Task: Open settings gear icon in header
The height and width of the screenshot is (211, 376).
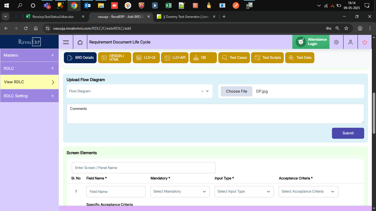Action: (x=336, y=42)
